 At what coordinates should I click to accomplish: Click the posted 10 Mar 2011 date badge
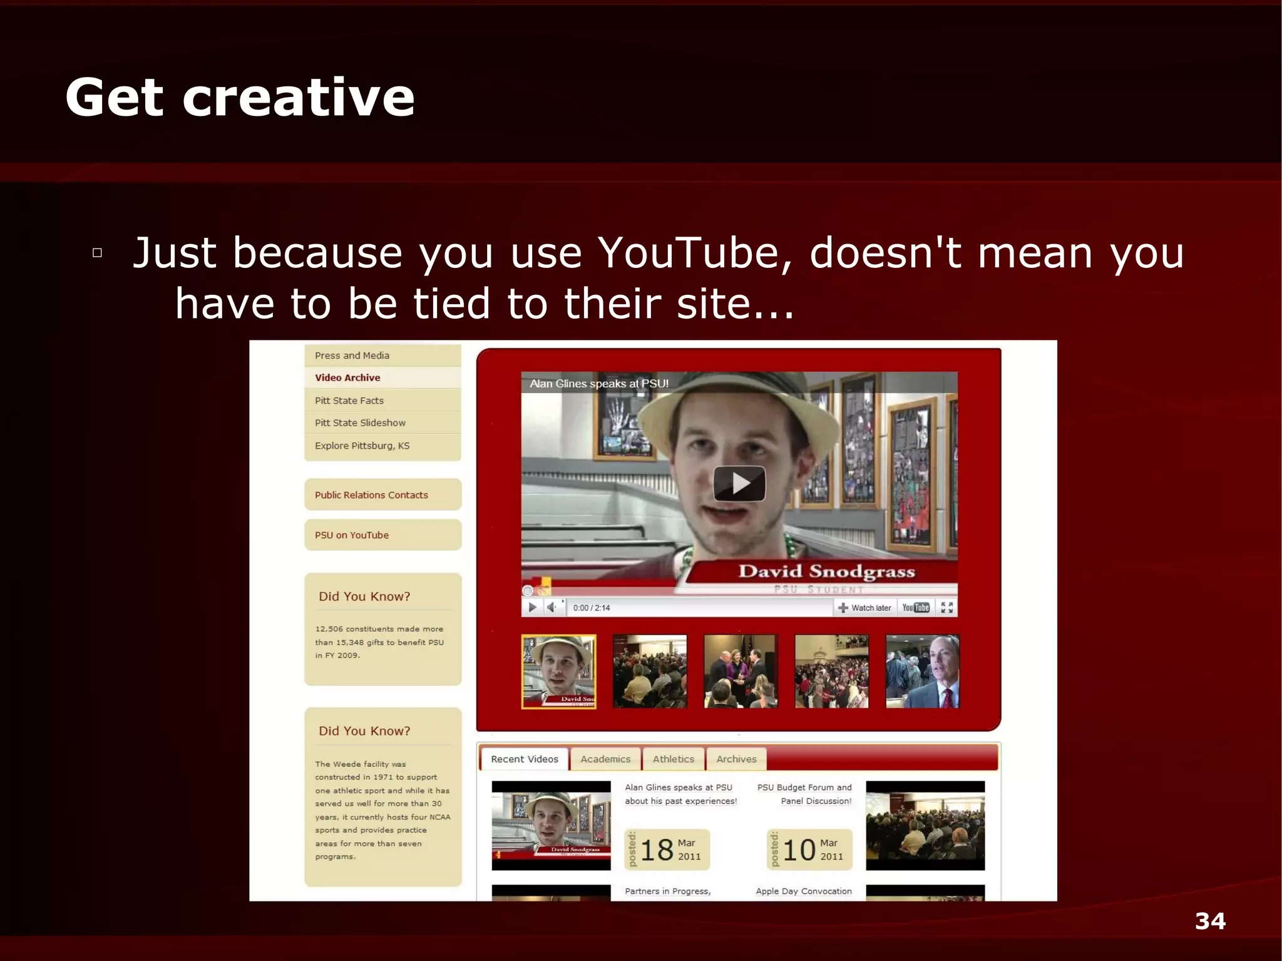[809, 850]
